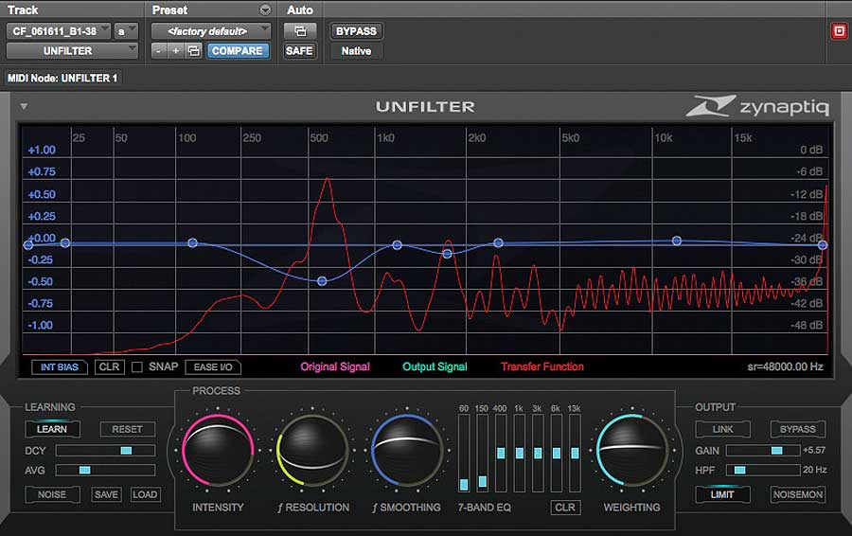Screen dimensions: 852x536
Task: Toggle Output Signal display
Action: (435, 366)
